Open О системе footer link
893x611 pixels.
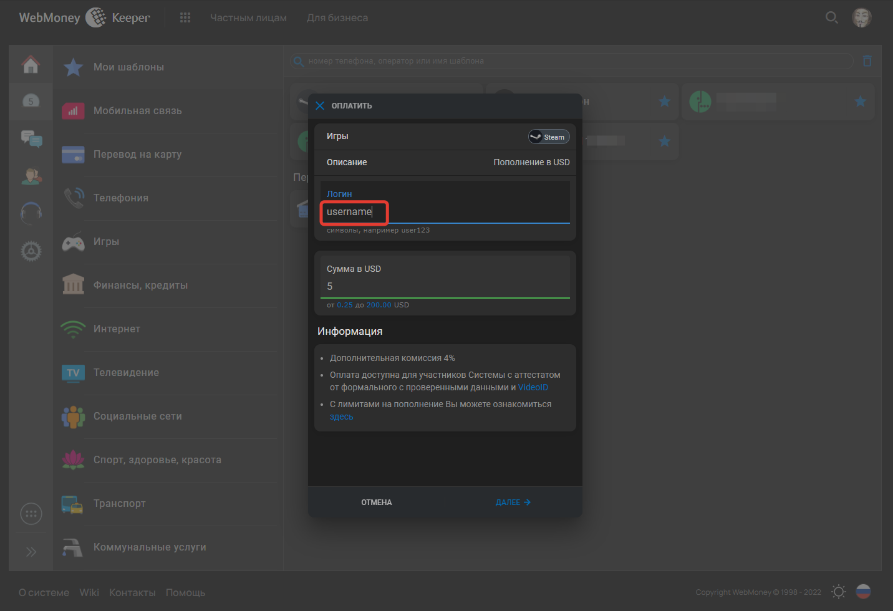point(44,592)
